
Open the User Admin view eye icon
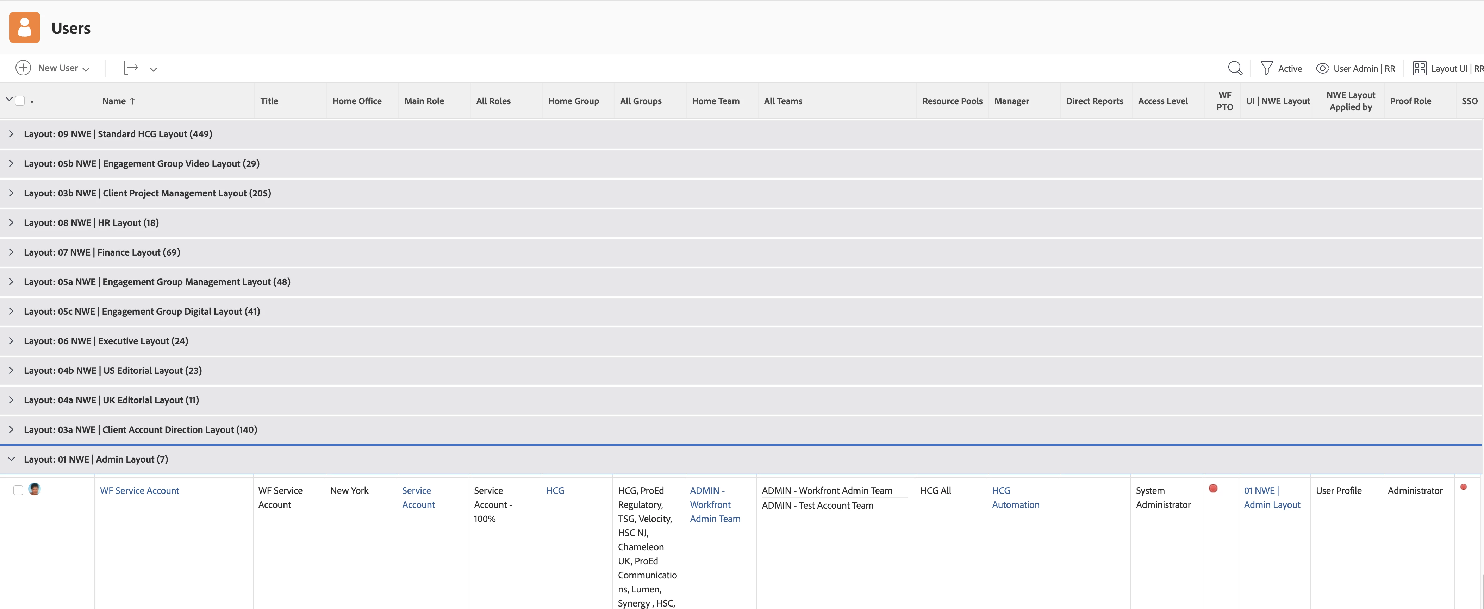[1322, 69]
